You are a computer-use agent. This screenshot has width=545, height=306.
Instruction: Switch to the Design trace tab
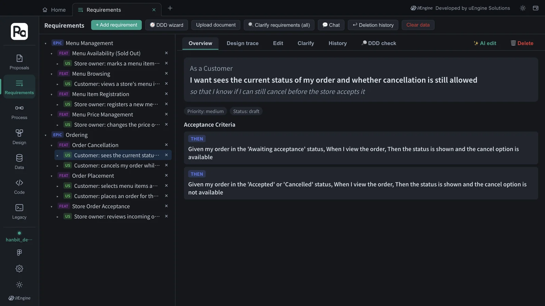[243, 43]
